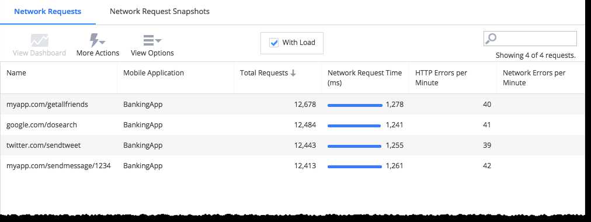The width and height of the screenshot is (591, 222).
Task: Sort by HTTP Errors per Minute column
Action: (x=441, y=78)
